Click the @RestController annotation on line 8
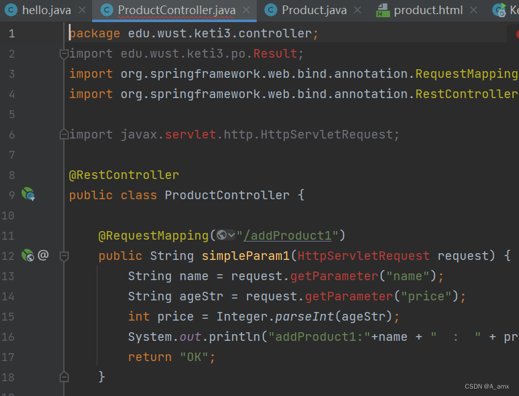The image size is (519, 396). click(x=124, y=175)
